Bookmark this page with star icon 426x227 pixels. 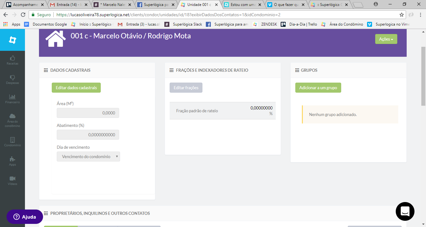click(x=402, y=15)
